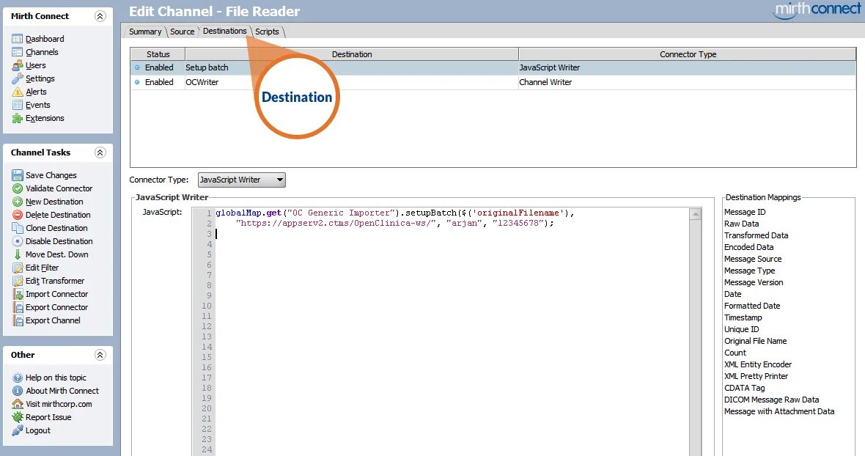The image size is (865, 456).
Task: Open Alerts warning triangle icon
Action: (17, 92)
